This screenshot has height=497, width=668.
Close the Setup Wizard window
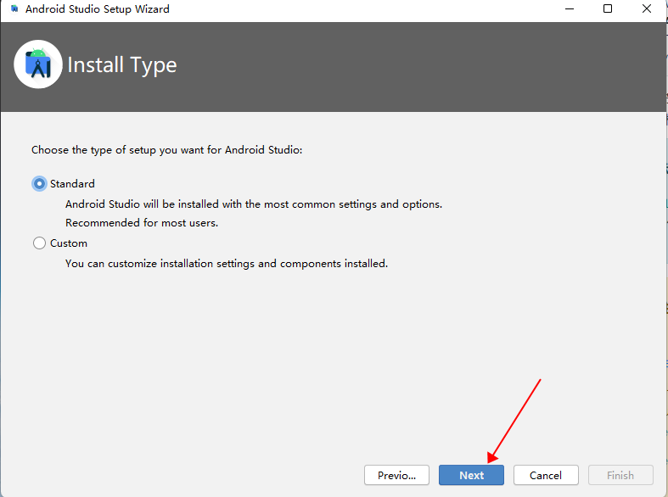tap(646, 8)
